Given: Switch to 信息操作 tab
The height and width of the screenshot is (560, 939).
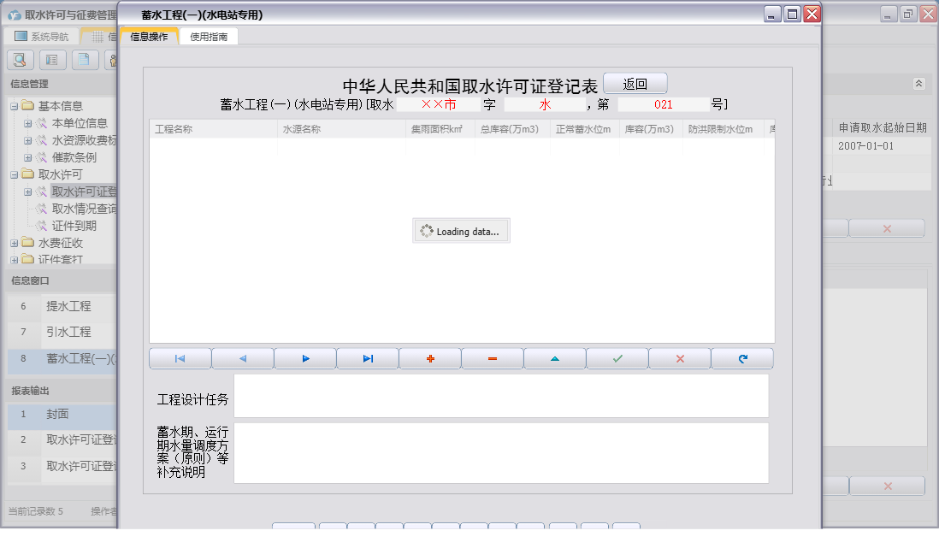Looking at the screenshot, I should coord(149,37).
